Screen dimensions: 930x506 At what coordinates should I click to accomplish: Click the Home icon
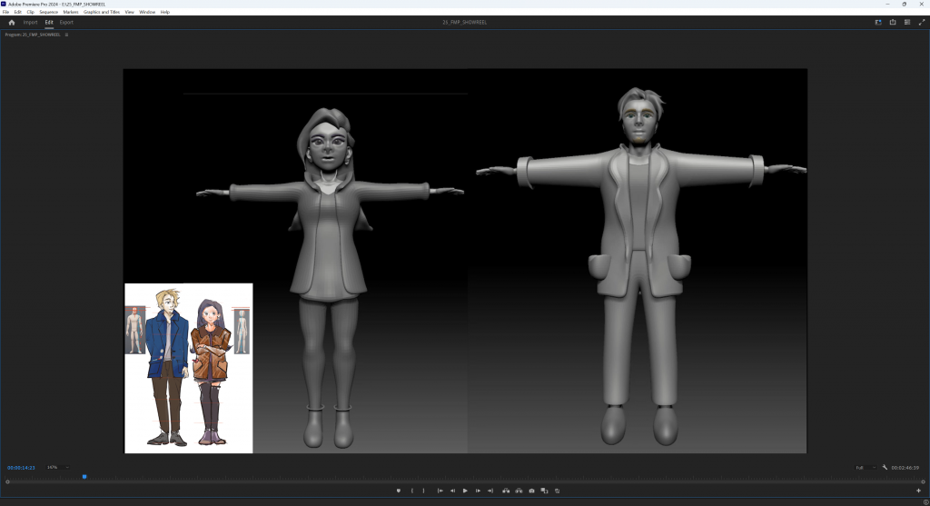pyautogui.click(x=12, y=22)
